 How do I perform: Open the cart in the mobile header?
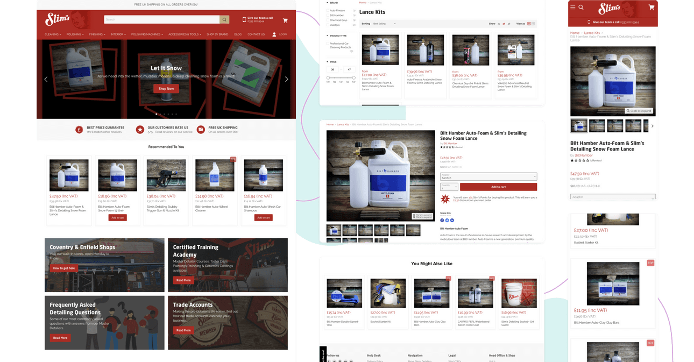[651, 8]
